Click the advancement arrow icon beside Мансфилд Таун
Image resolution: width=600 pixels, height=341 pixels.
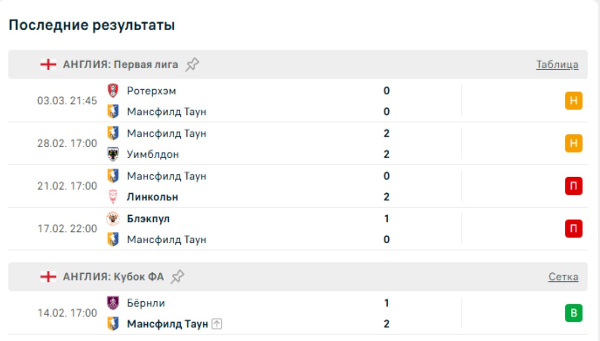click(x=217, y=324)
